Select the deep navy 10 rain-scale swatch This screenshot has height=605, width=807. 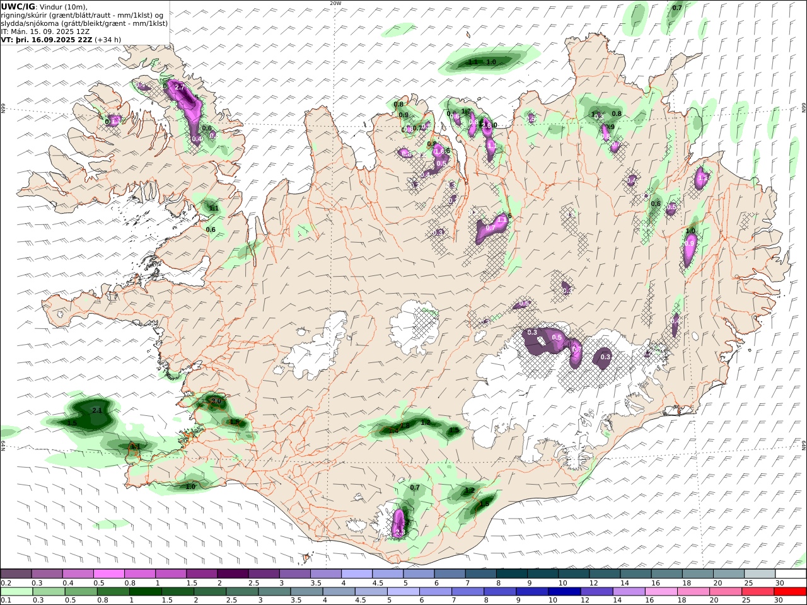tap(564, 592)
